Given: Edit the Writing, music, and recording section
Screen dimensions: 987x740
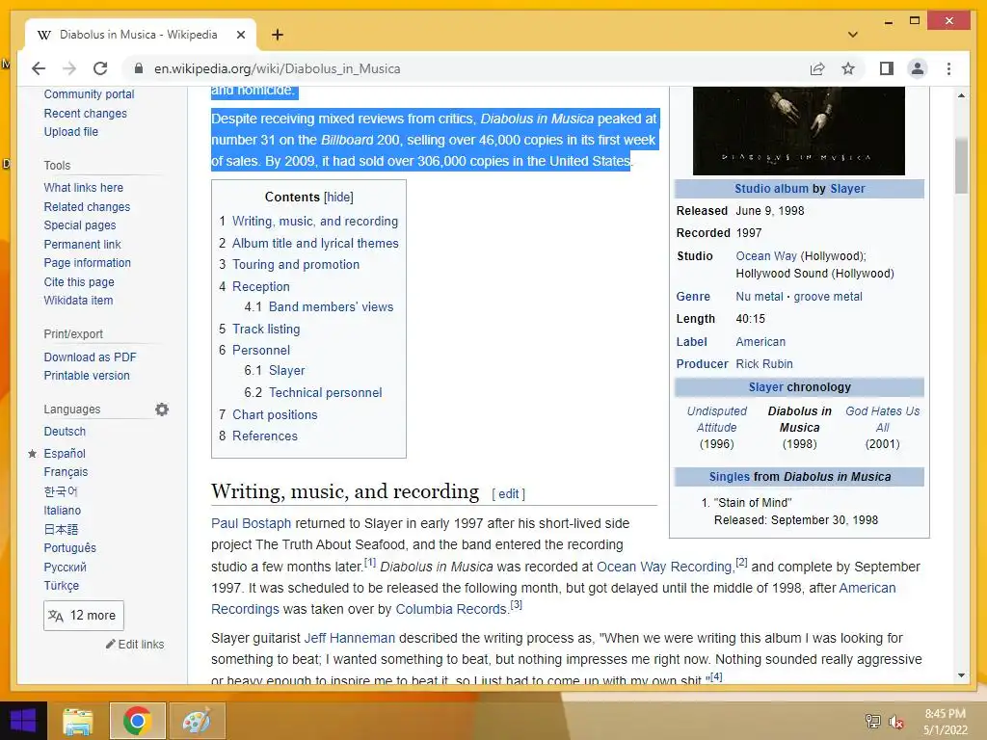Looking at the screenshot, I should tap(508, 494).
